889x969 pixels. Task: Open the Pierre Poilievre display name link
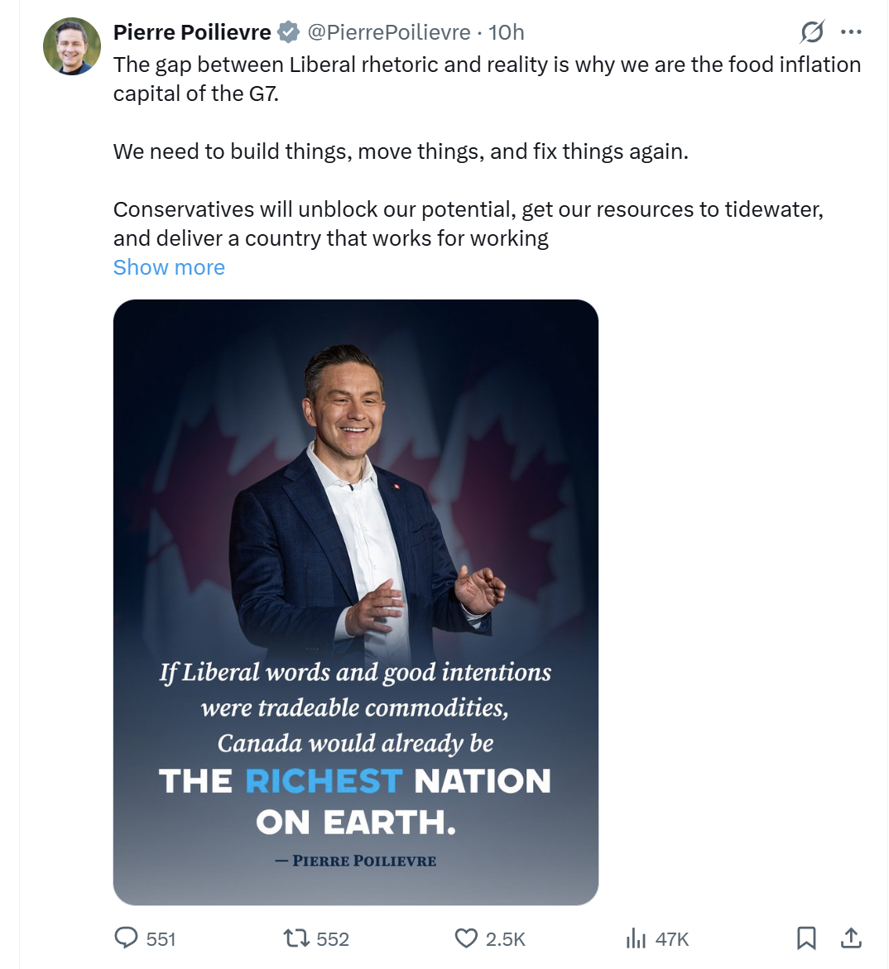[192, 32]
